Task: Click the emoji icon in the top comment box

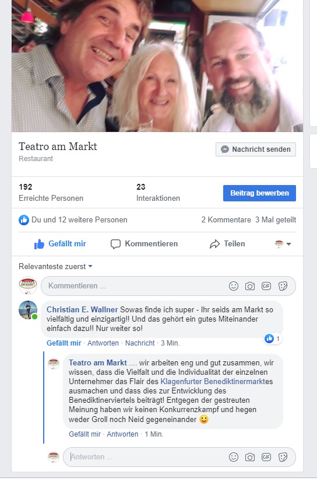Action: [x=234, y=286]
